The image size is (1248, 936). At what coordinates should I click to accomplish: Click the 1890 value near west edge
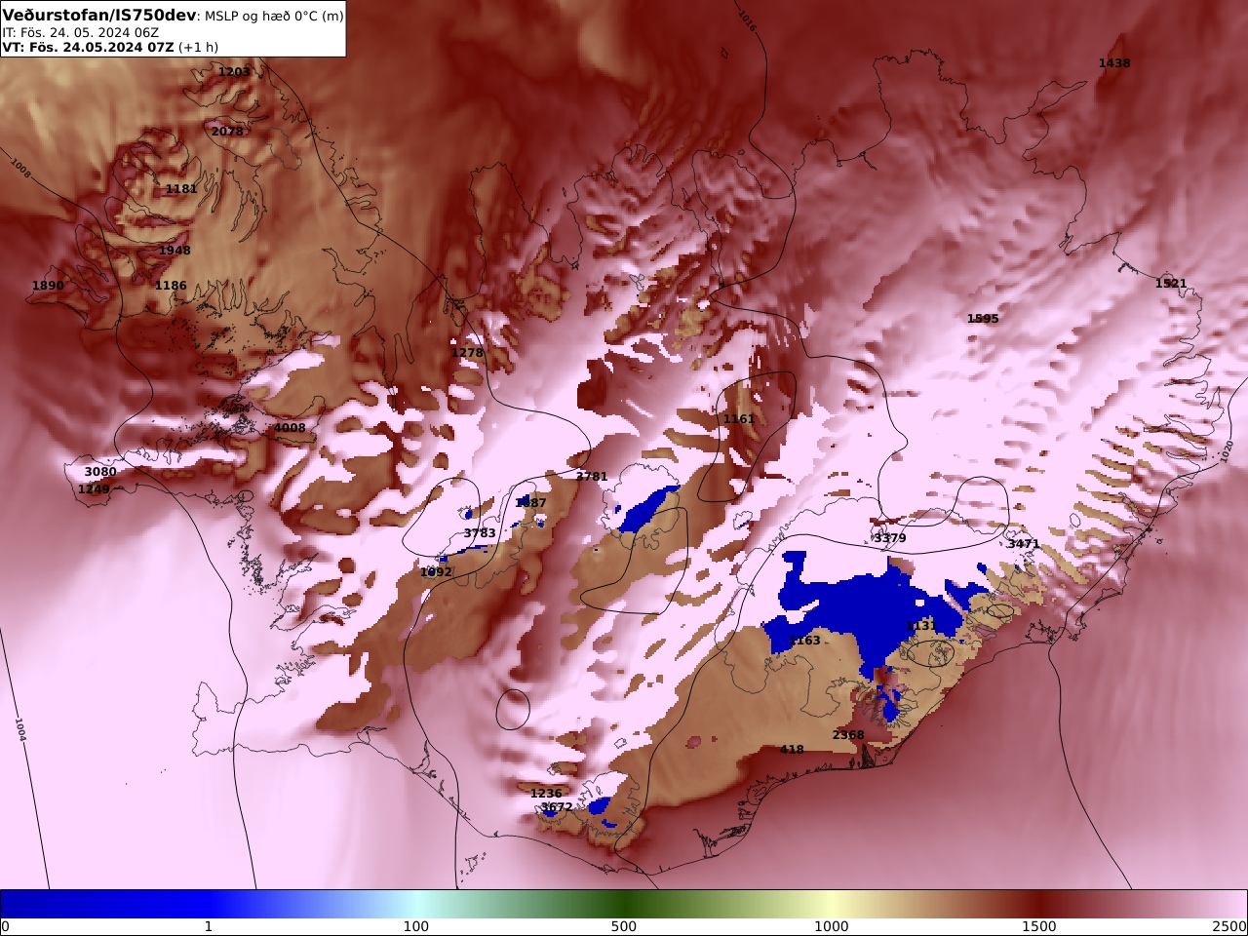click(x=48, y=286)
